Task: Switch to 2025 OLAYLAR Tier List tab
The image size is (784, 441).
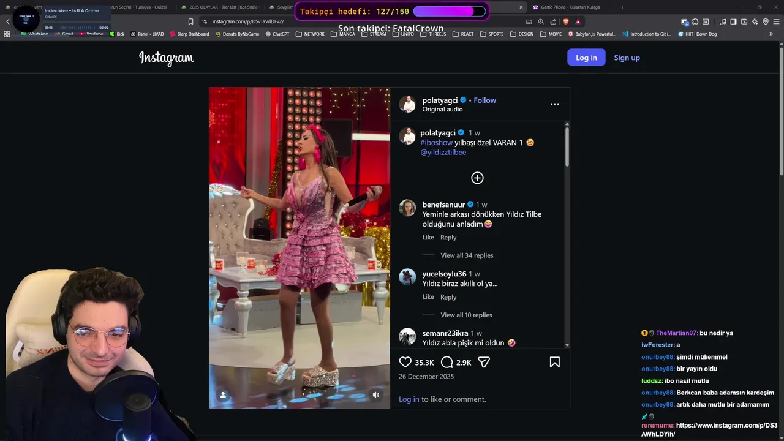Action: [x=221, y=7]
